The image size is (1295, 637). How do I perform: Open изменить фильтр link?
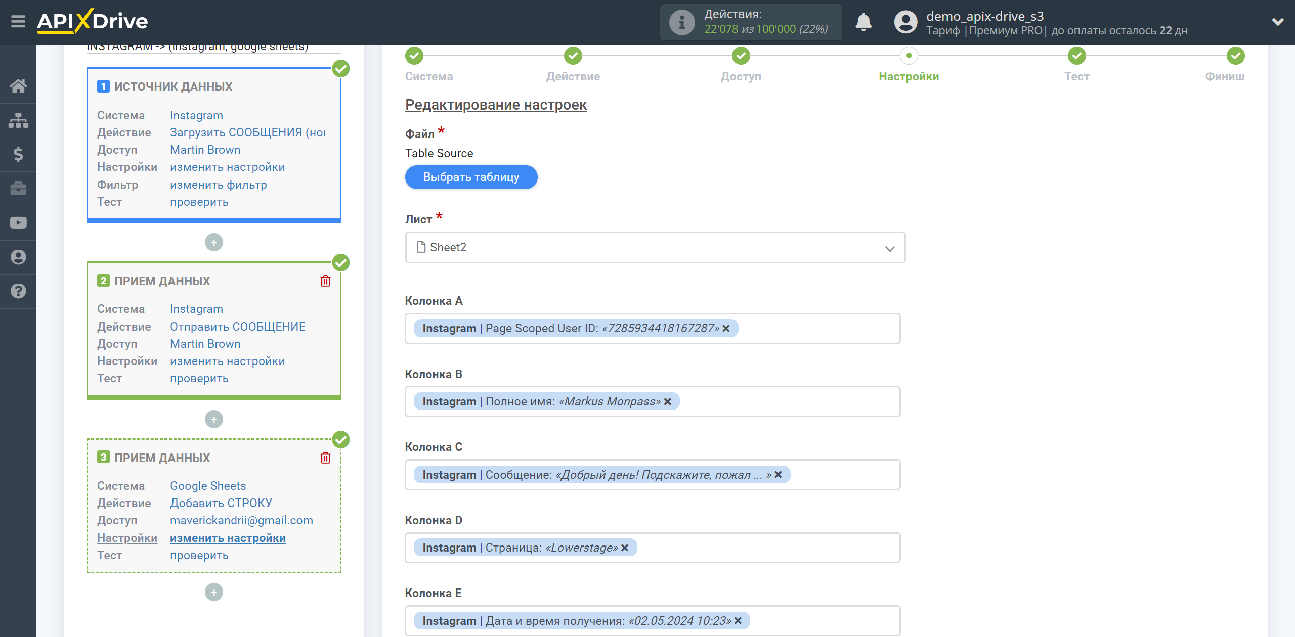pyautogui.click(x=218, y=185)
